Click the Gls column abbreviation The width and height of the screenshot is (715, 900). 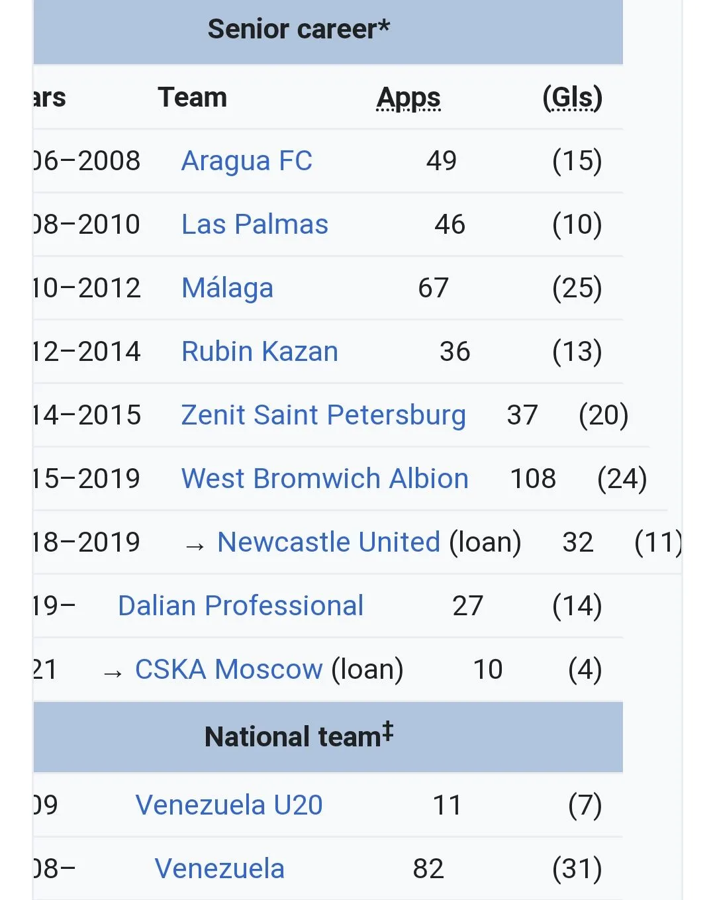click(572, 98)
